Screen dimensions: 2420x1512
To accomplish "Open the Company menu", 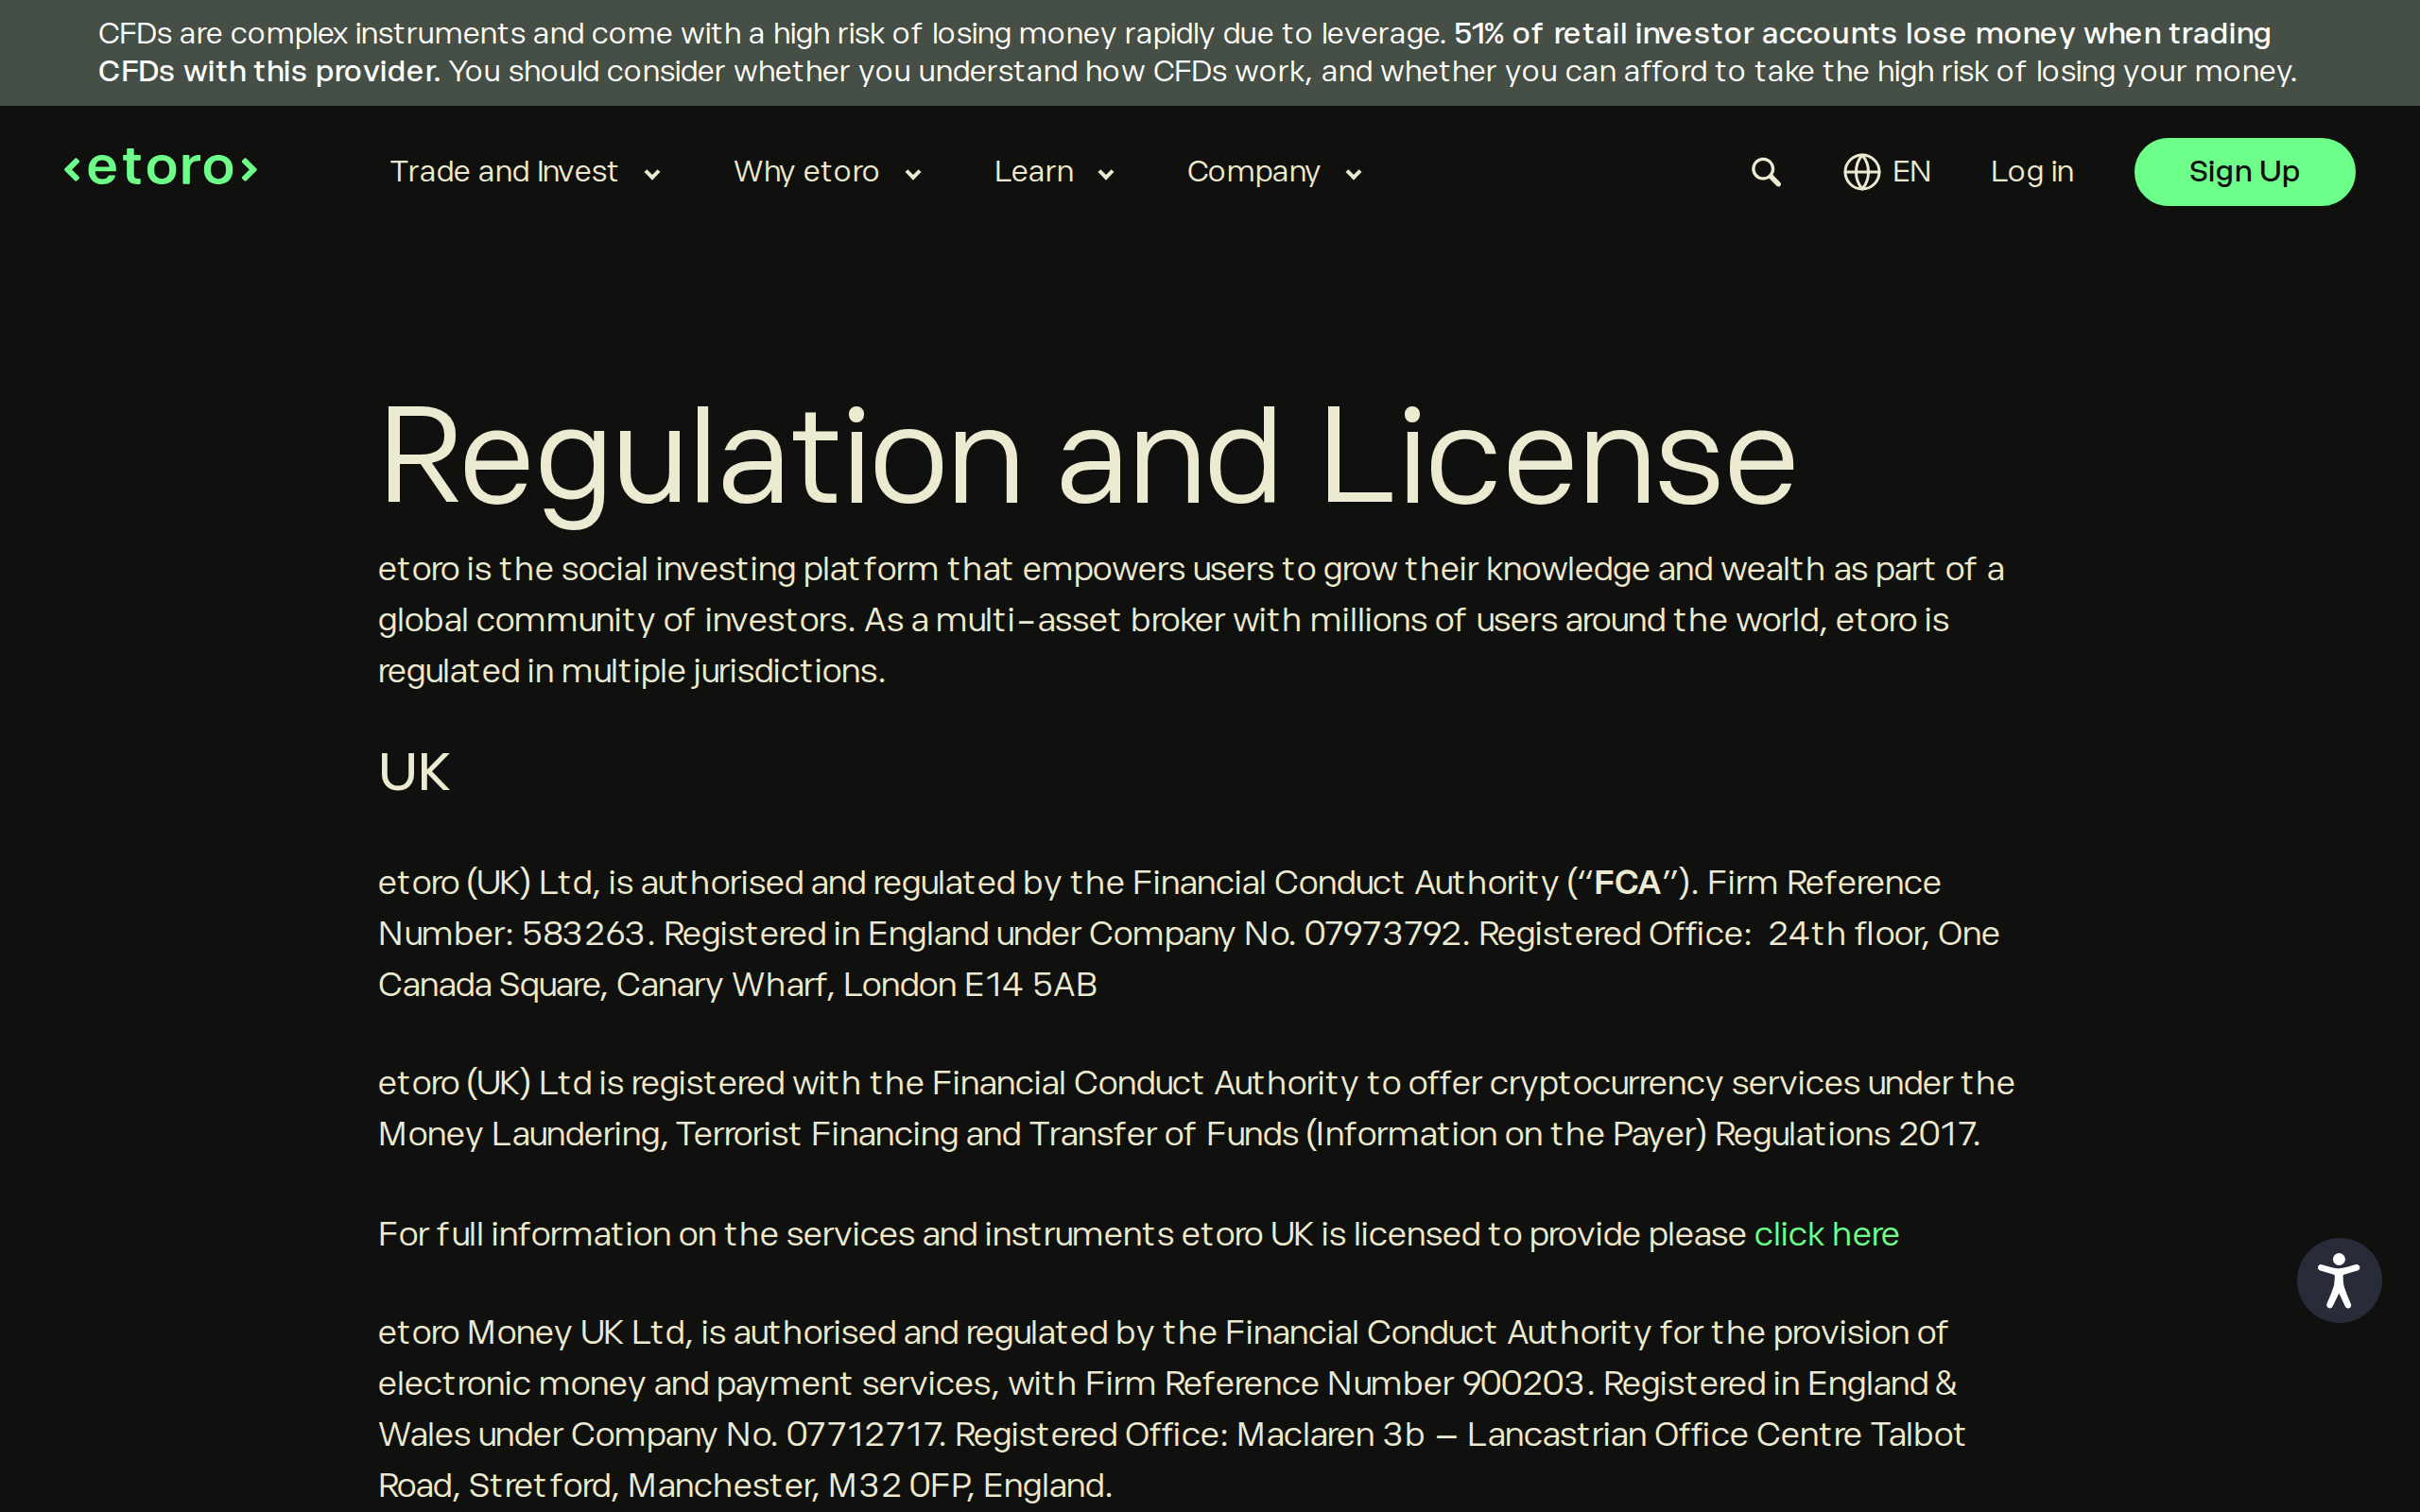I will click(x=1253, y=172).
